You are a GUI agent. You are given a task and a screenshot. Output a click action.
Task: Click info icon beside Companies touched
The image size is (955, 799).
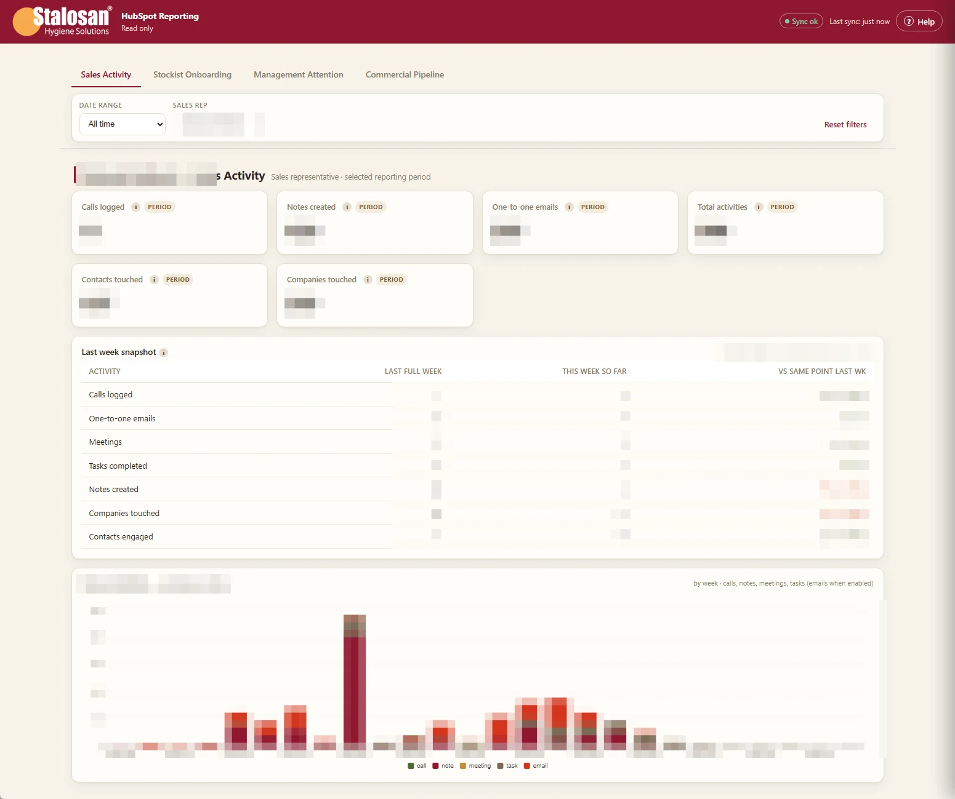[368, 280]
